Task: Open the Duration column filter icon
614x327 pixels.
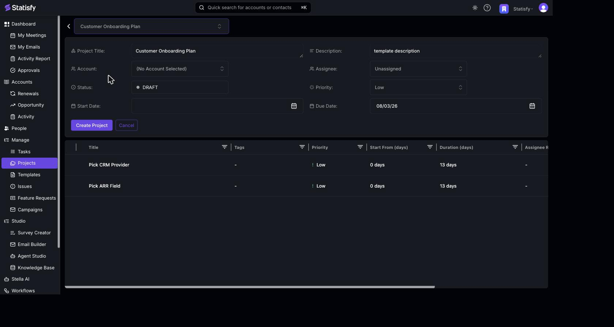Action: tap(515, 147)
